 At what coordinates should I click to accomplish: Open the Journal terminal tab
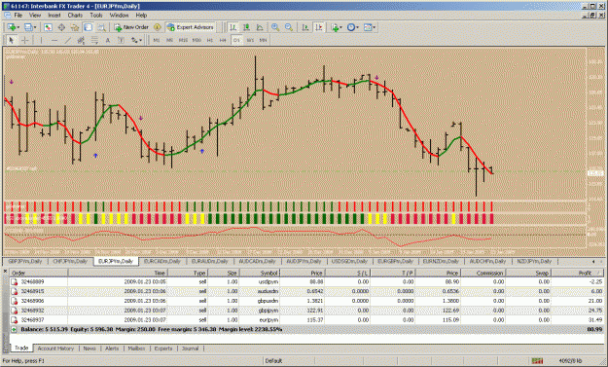pos(190,349)
